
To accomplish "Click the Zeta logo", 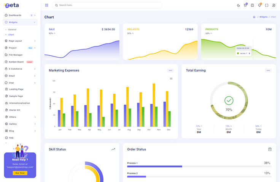I will [11, 5].
